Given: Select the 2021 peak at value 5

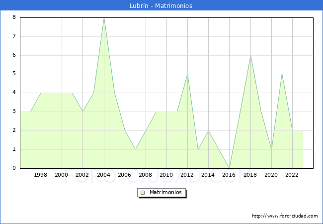Looking at the screenshot, I should 282,74.
